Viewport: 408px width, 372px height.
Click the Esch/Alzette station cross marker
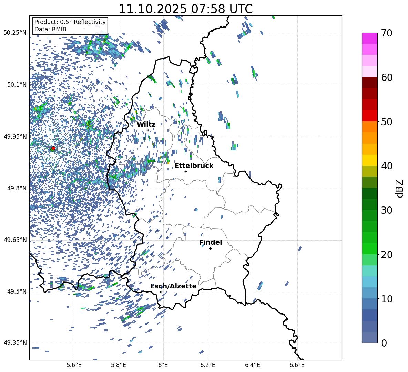(161, 292)
